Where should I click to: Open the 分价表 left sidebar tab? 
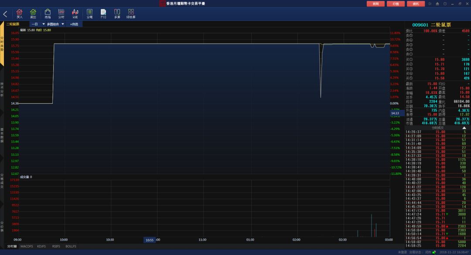point(2,227)
